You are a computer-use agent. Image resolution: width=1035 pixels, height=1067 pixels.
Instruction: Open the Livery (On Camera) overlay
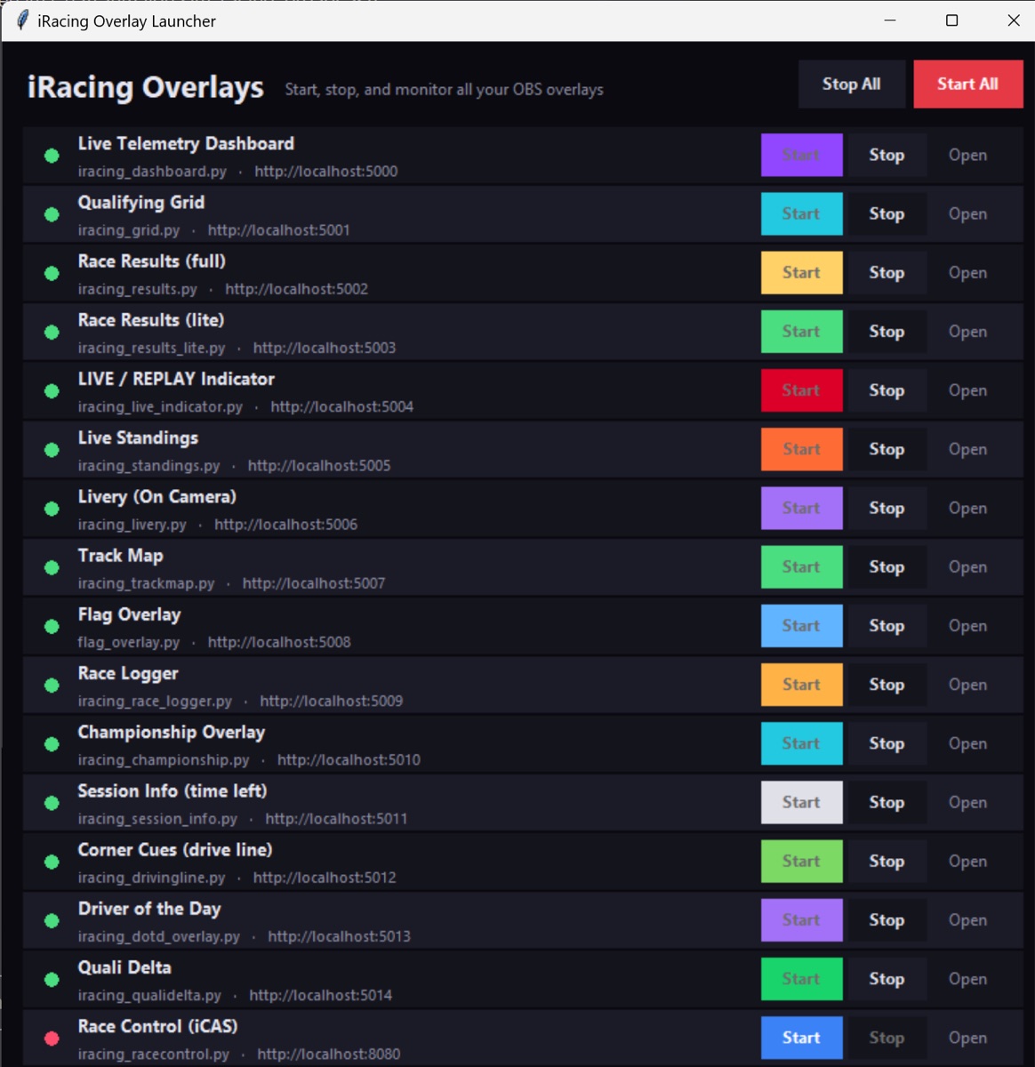coord(967,509)
